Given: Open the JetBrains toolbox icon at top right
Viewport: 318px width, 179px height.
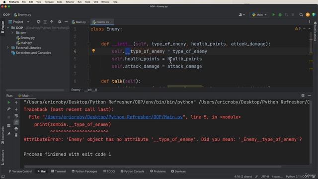Looking at the screenshot, I should point(314,14).
